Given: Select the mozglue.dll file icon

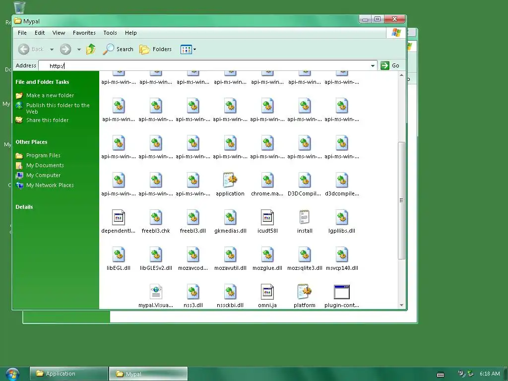Looking at the screenshot, I should coord(267,254).
